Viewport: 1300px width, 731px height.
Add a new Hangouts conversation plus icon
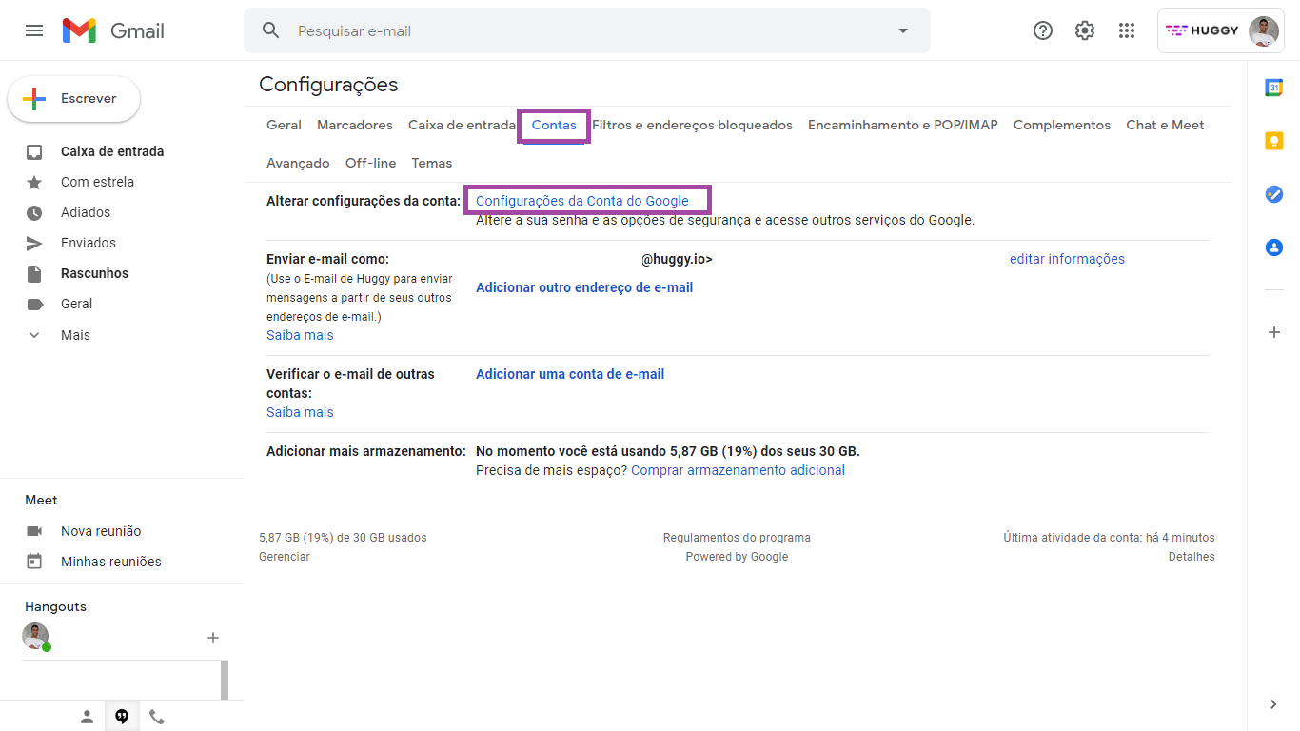[x=213, y=638]
